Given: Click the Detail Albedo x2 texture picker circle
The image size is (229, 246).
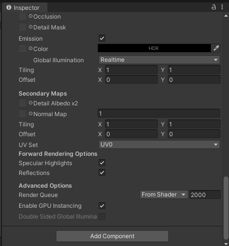Looking at the screenshot, I should pos(30,103).
